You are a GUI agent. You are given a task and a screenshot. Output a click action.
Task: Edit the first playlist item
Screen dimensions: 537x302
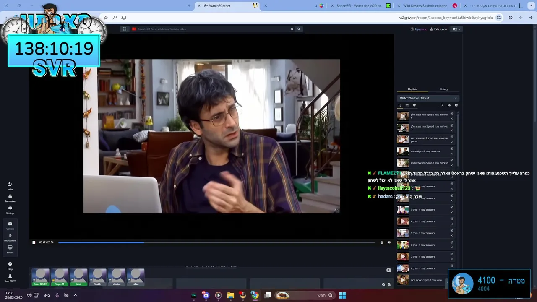[452, 114]
